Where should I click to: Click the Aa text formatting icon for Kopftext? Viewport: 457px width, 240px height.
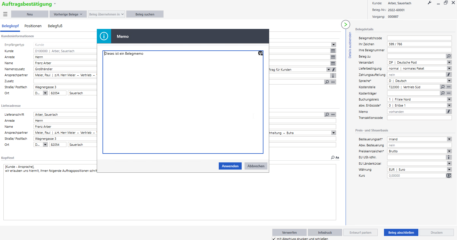click(337, 158)
